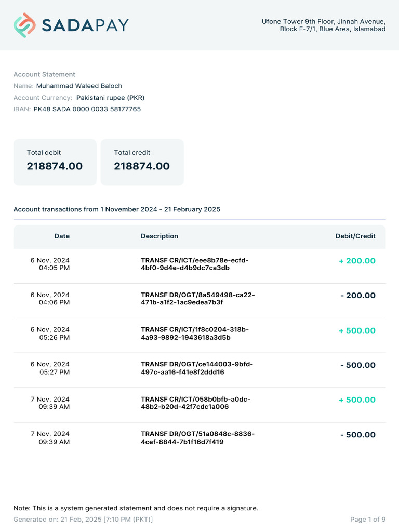Select the account holder name Muhammad Waleed Baloch
399x532 pixels.
click(x=79, y=86)
